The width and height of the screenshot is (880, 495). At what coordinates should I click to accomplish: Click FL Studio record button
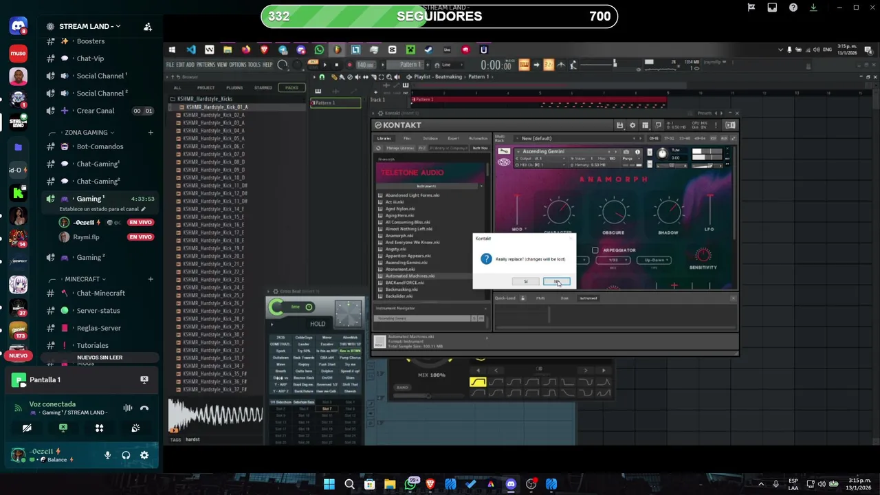point(349,65)
